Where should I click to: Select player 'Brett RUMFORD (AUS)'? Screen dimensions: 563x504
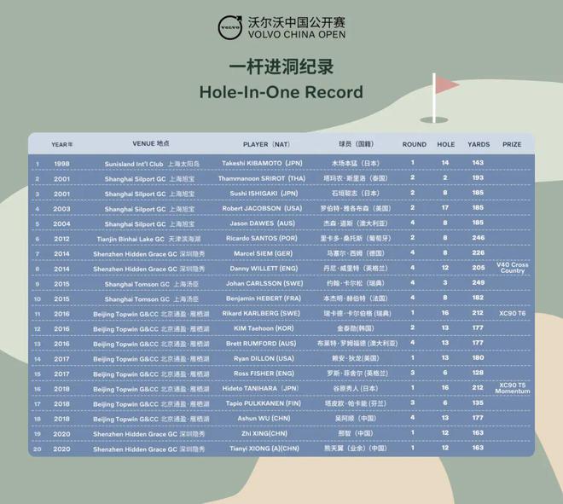(261, 344)
